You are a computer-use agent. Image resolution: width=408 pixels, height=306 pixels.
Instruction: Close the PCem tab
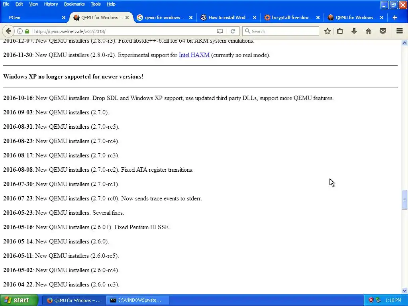click(x=63, y=18)
